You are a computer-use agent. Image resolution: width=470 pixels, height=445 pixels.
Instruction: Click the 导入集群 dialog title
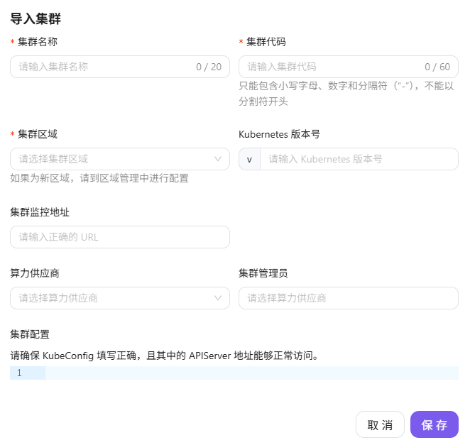35,18
